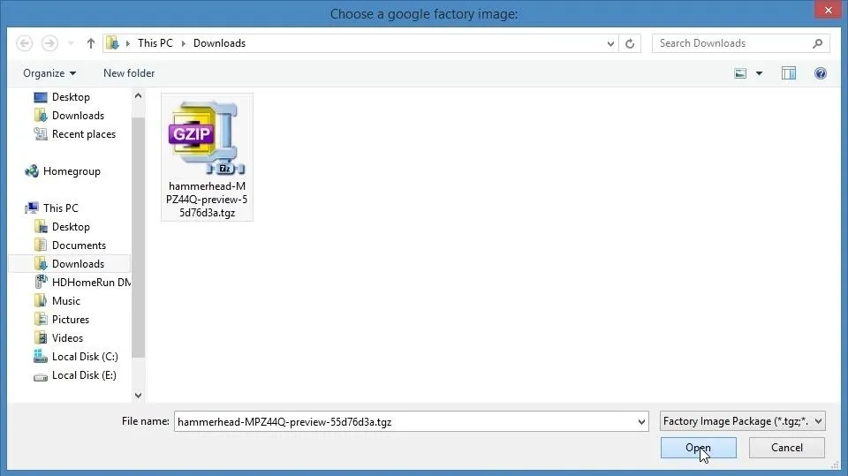This screenshot has width=848, height=476.
Task: Click the Open button
Action: tap(698, 448)
